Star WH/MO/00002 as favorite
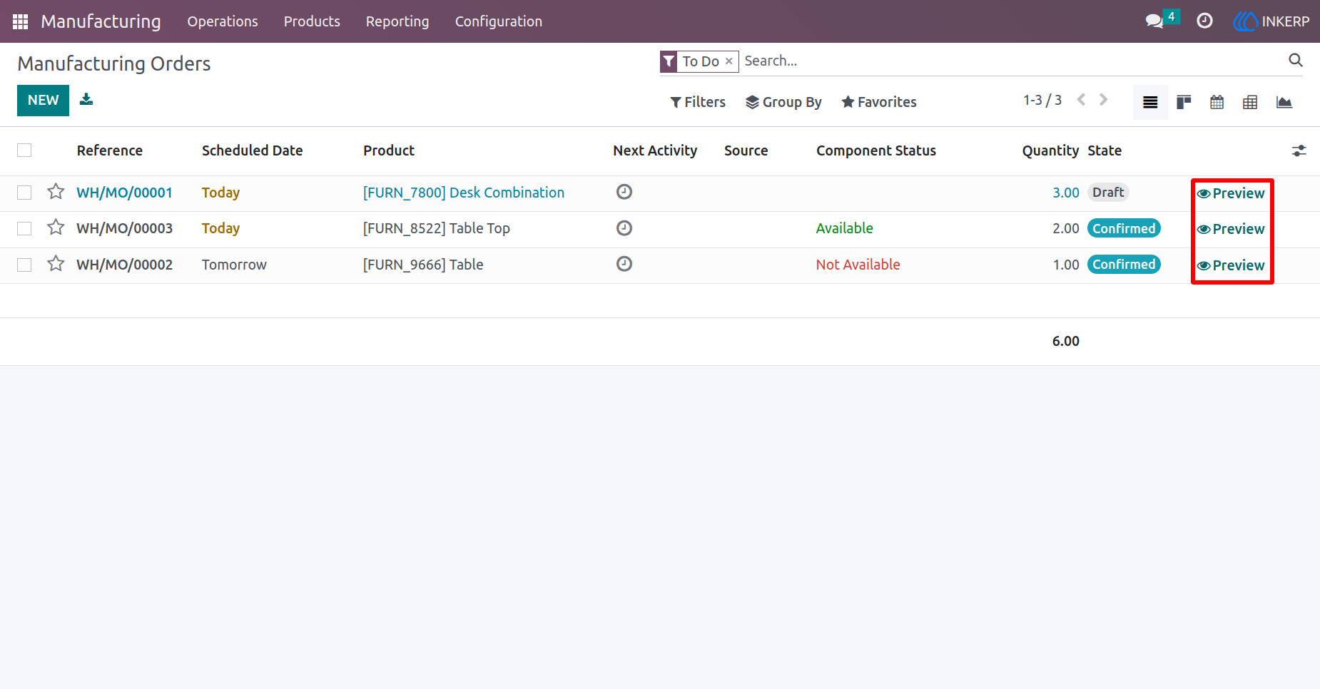Viewport: 1320px width, 689px height. point(56,264)
